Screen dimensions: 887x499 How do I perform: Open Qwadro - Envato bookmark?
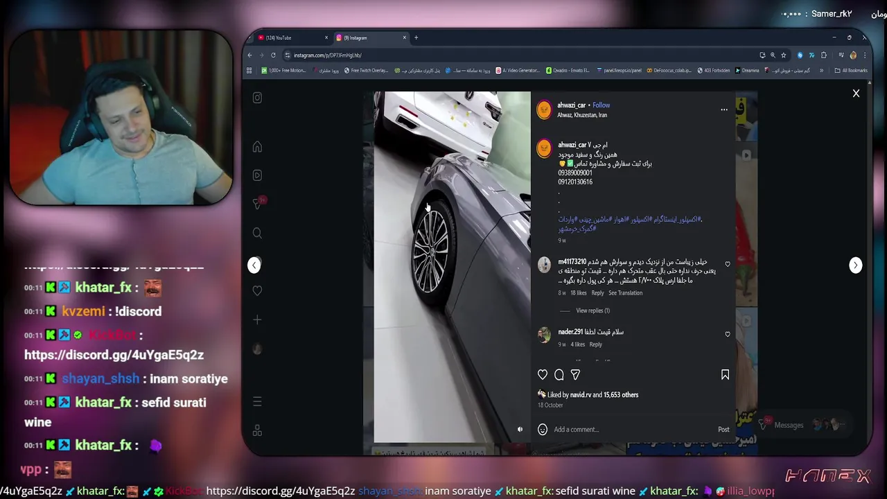(568, 70)
